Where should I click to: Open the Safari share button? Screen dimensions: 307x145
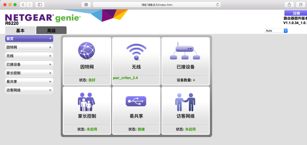click(x=289, y=5)
